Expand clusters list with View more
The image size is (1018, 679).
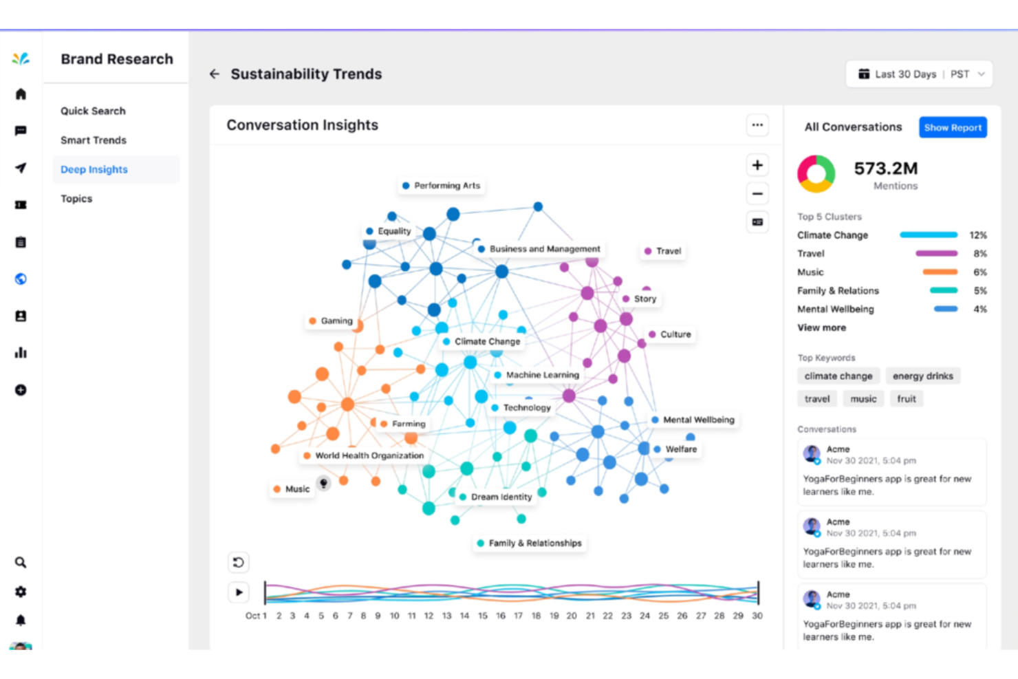coord(821,327)
